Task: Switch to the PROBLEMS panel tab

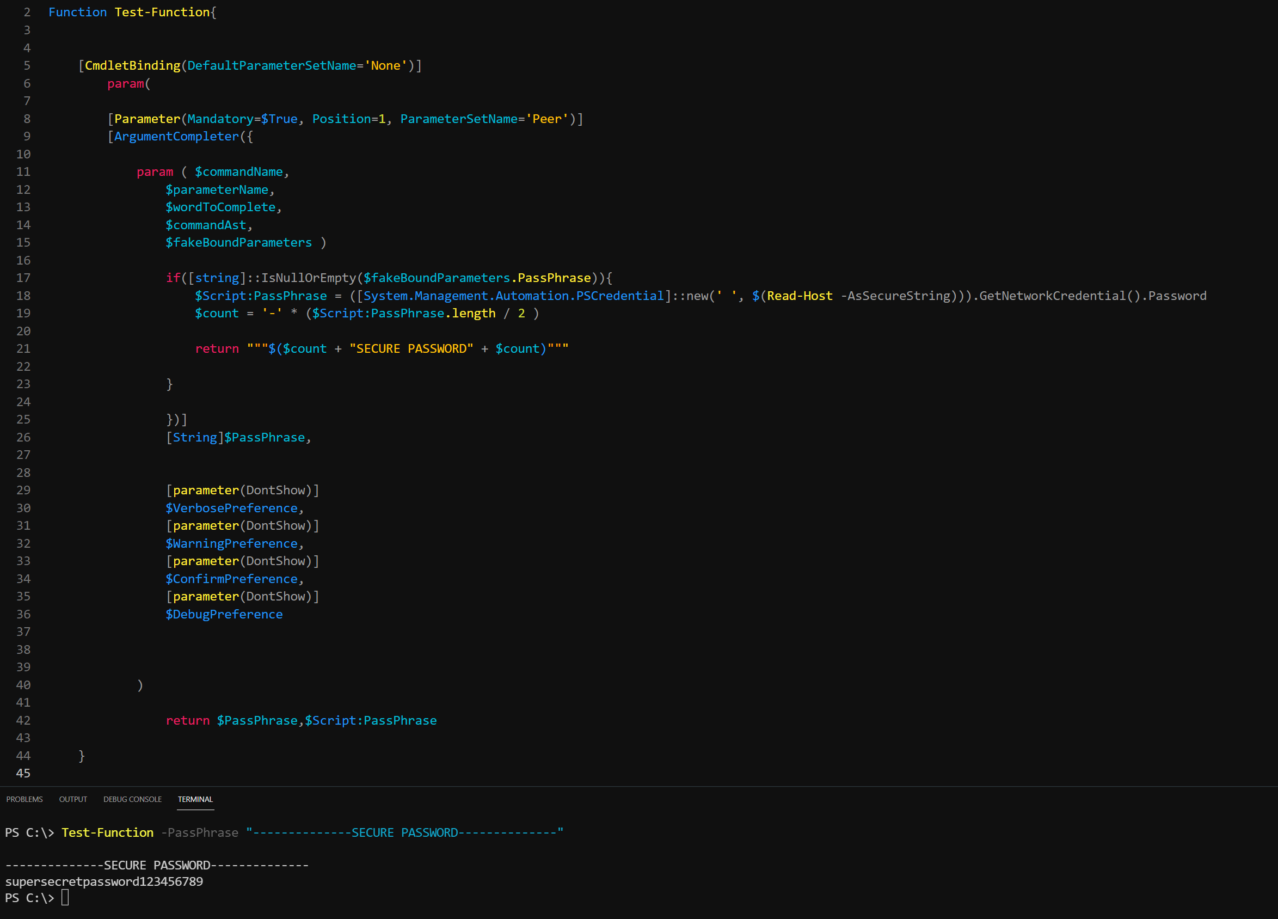Action: coord(24,799)
